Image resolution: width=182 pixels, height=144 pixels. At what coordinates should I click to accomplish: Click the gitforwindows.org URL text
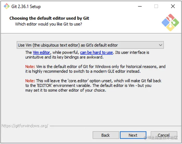click(25, 126)
